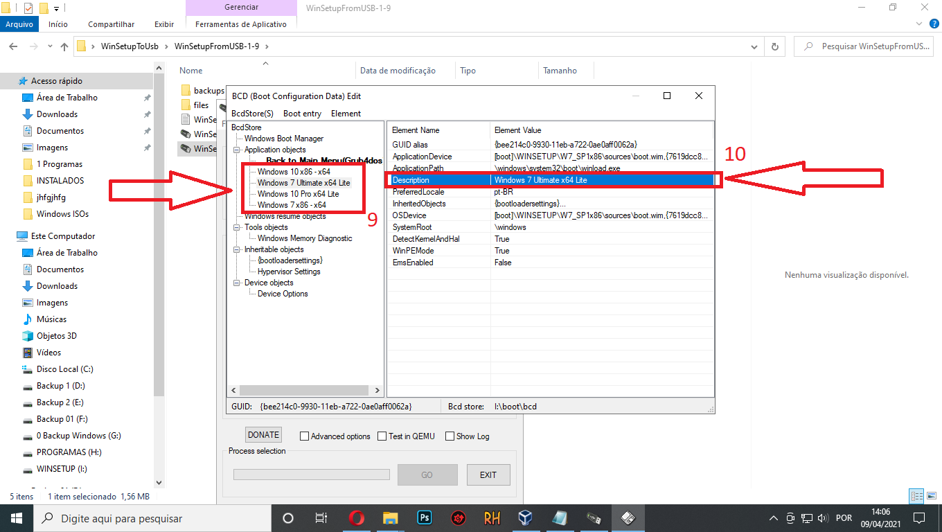Screen dimensions: 942x532
Task: Select Windows 10 x86 - x64 entry
Action: click(294, 172)
